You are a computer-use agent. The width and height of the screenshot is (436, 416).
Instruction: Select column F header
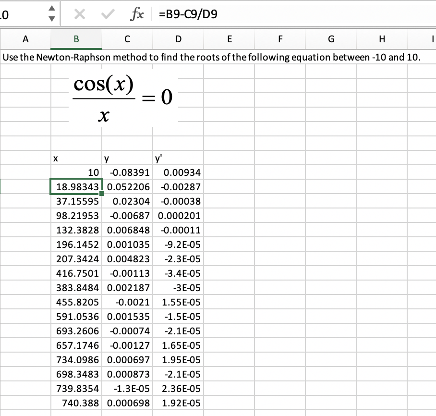pos(280,39)
